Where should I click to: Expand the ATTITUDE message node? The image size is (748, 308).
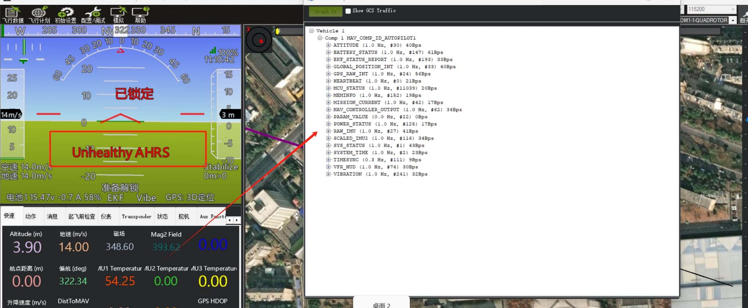pos(328,45)
